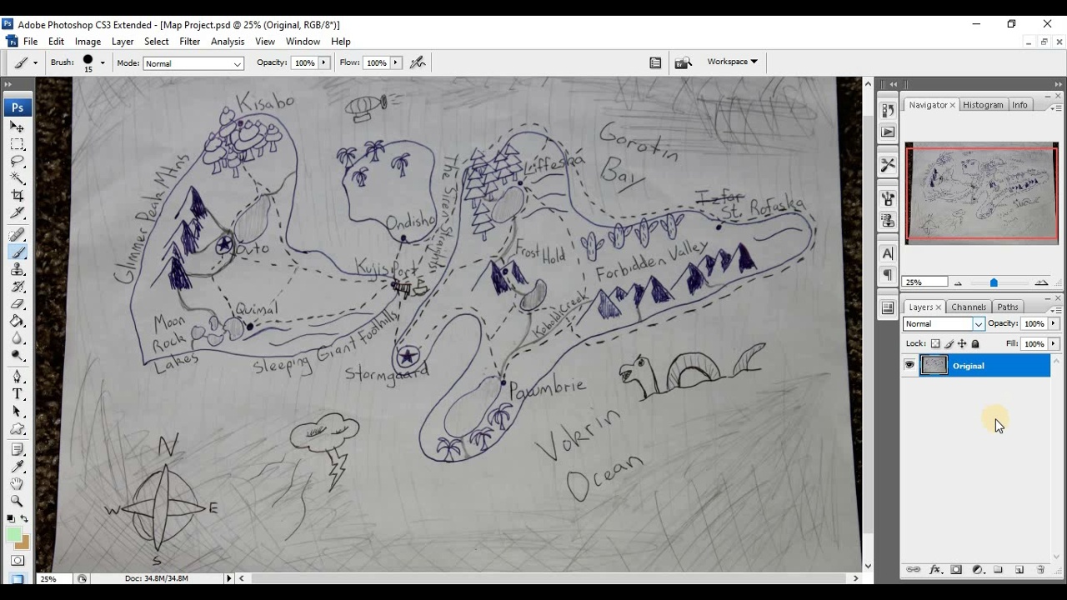Viewport: 1067px width, 600px height.
Task: Select the Clone Stamp tool
Action: point(18,268)
